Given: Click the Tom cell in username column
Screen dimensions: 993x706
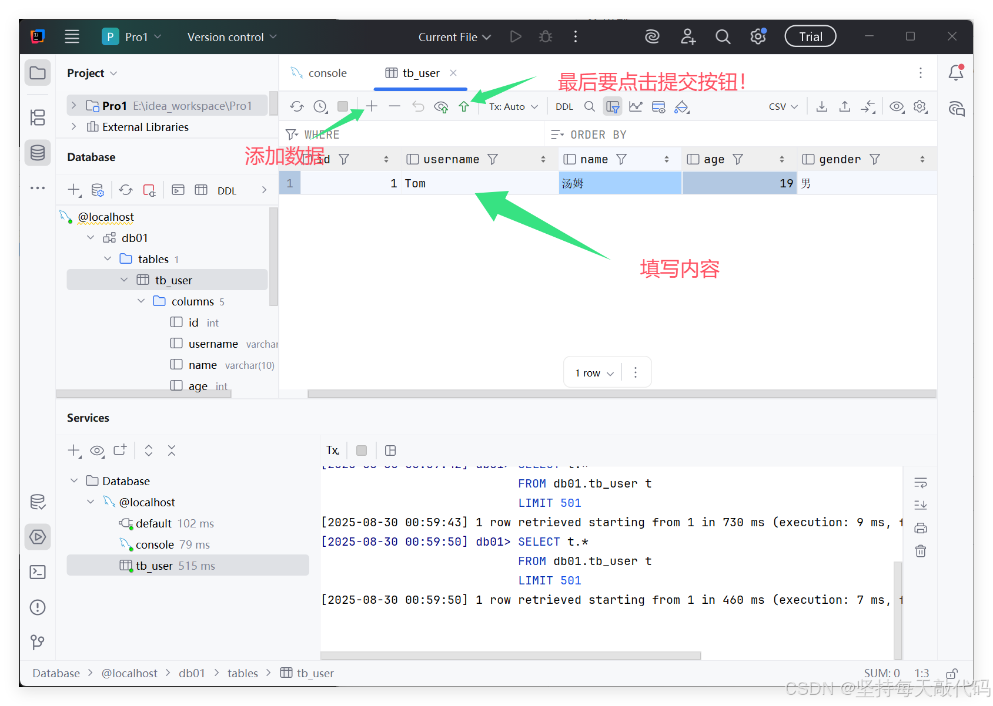Looking at the screenshot, I should [479, 183].
